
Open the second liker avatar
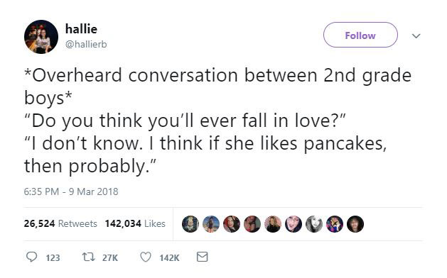tap(211, 224)
